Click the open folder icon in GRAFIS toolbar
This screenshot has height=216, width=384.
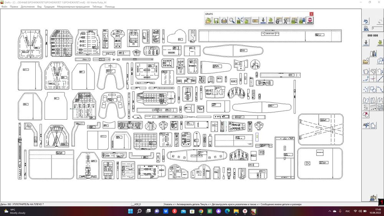point(209,20)
